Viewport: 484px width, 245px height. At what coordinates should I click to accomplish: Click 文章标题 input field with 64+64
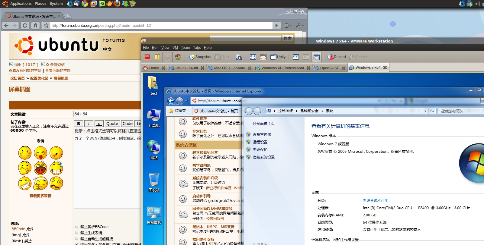click(x=107, y=114)
